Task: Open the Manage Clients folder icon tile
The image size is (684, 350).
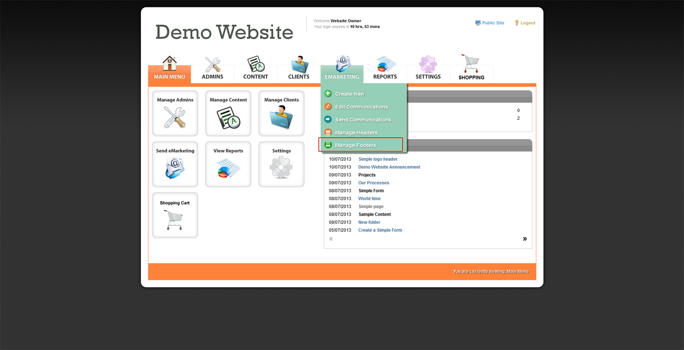Action: click(281, 114)
